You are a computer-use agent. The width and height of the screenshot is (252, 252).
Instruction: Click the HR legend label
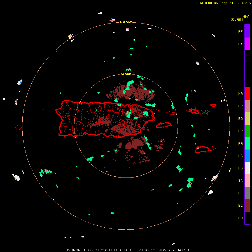pos(240,131)
